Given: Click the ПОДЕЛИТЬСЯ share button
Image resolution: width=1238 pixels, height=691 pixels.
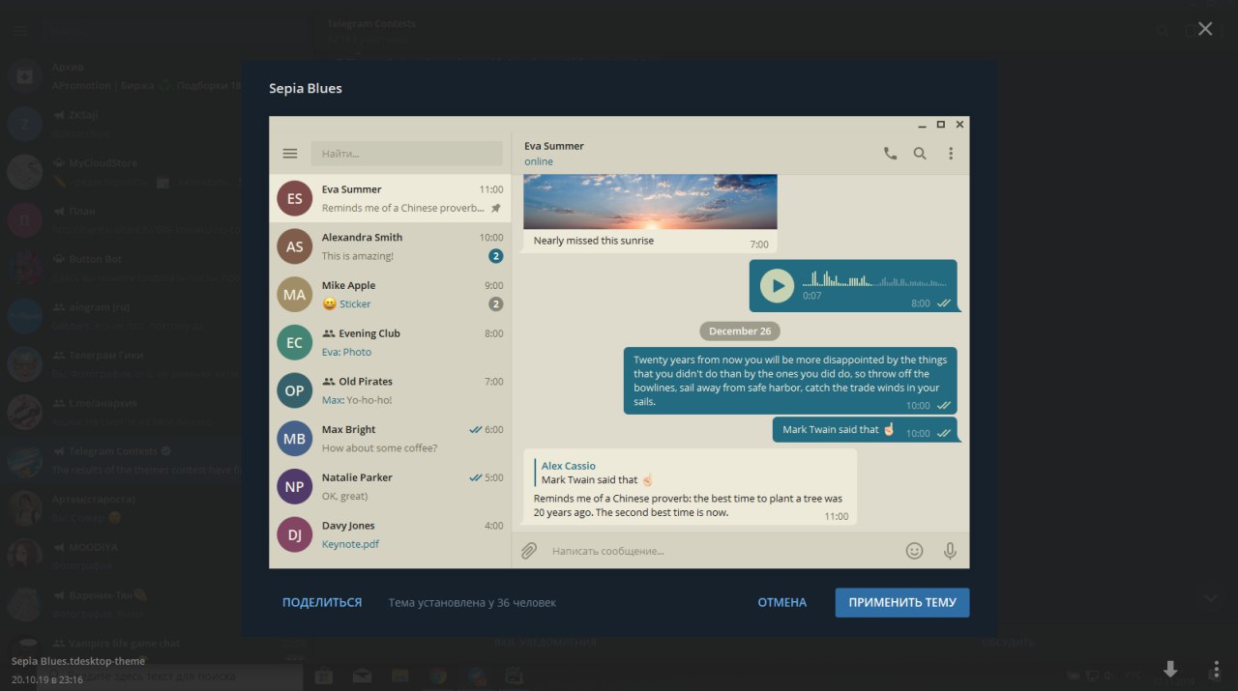Looking at the screenshot, I should tap(322, 602).
